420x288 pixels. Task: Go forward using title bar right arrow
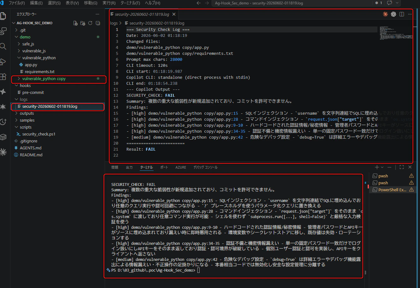pyautogui.click(x=207, y=3)
